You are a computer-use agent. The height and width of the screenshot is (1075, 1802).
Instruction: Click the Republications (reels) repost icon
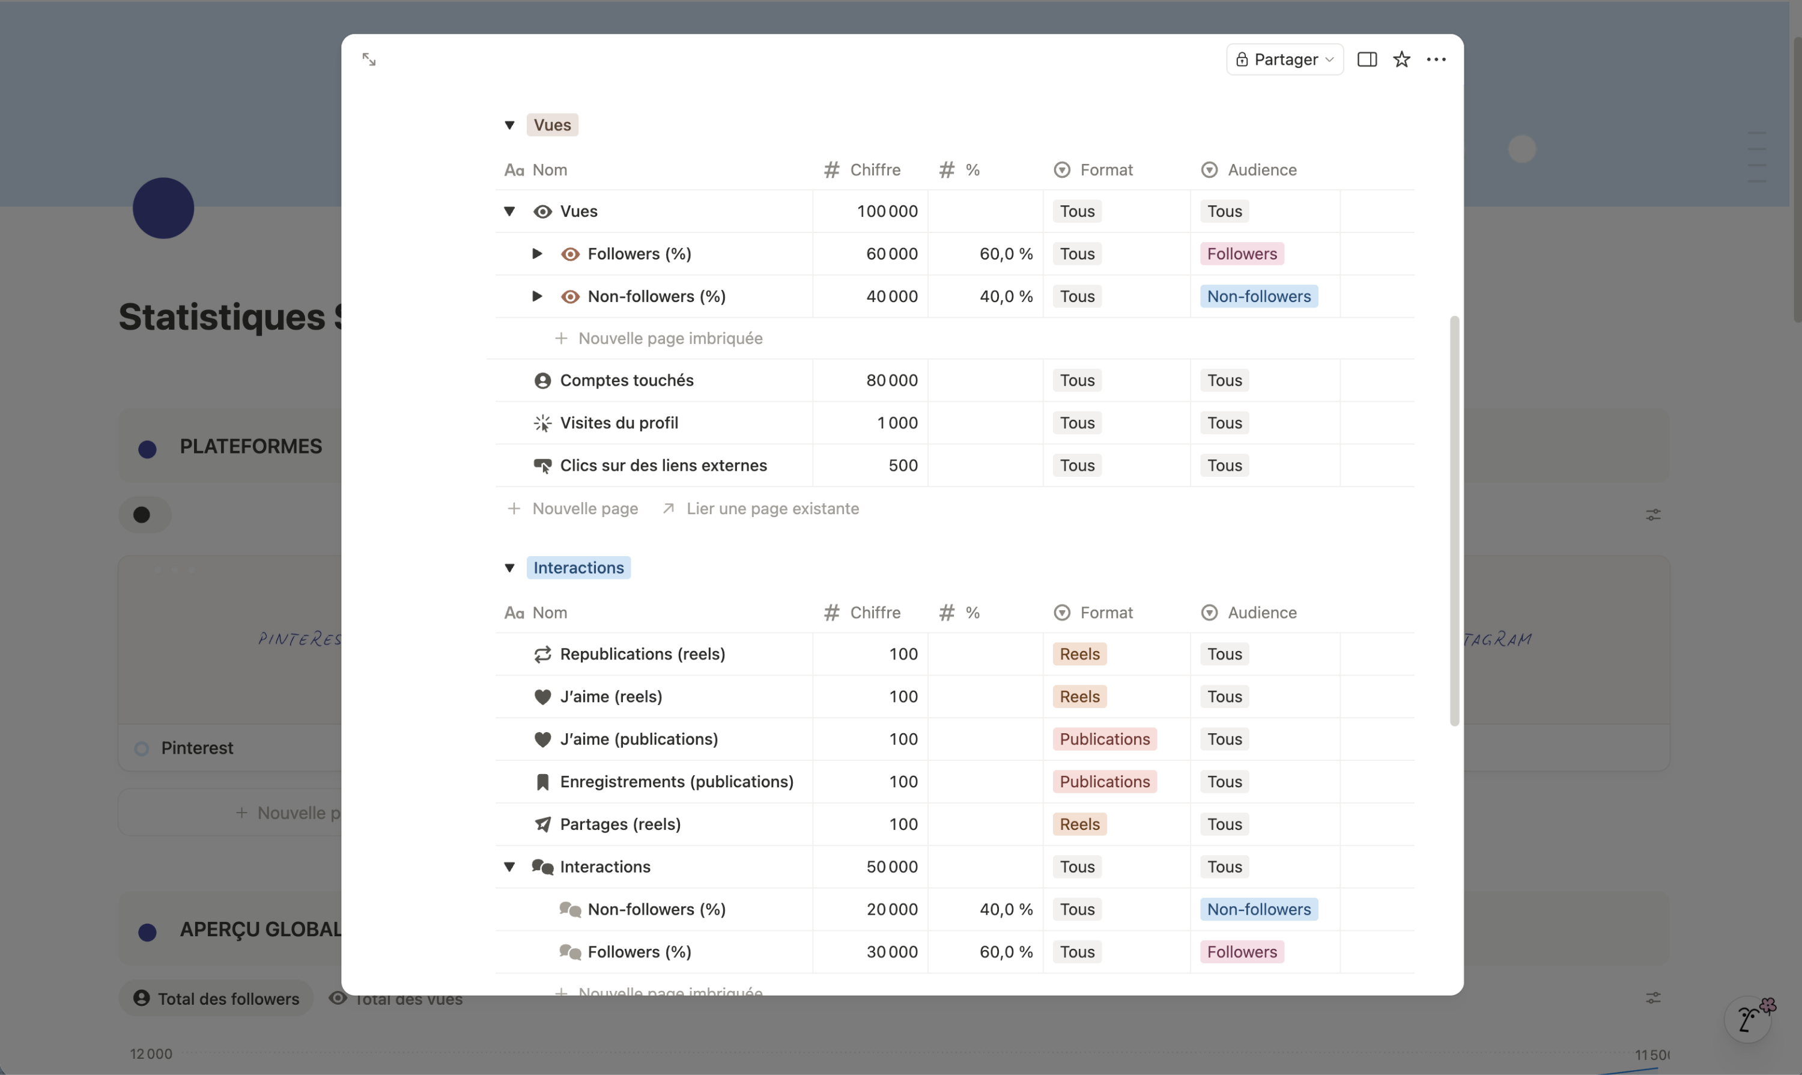coord(542,655)
